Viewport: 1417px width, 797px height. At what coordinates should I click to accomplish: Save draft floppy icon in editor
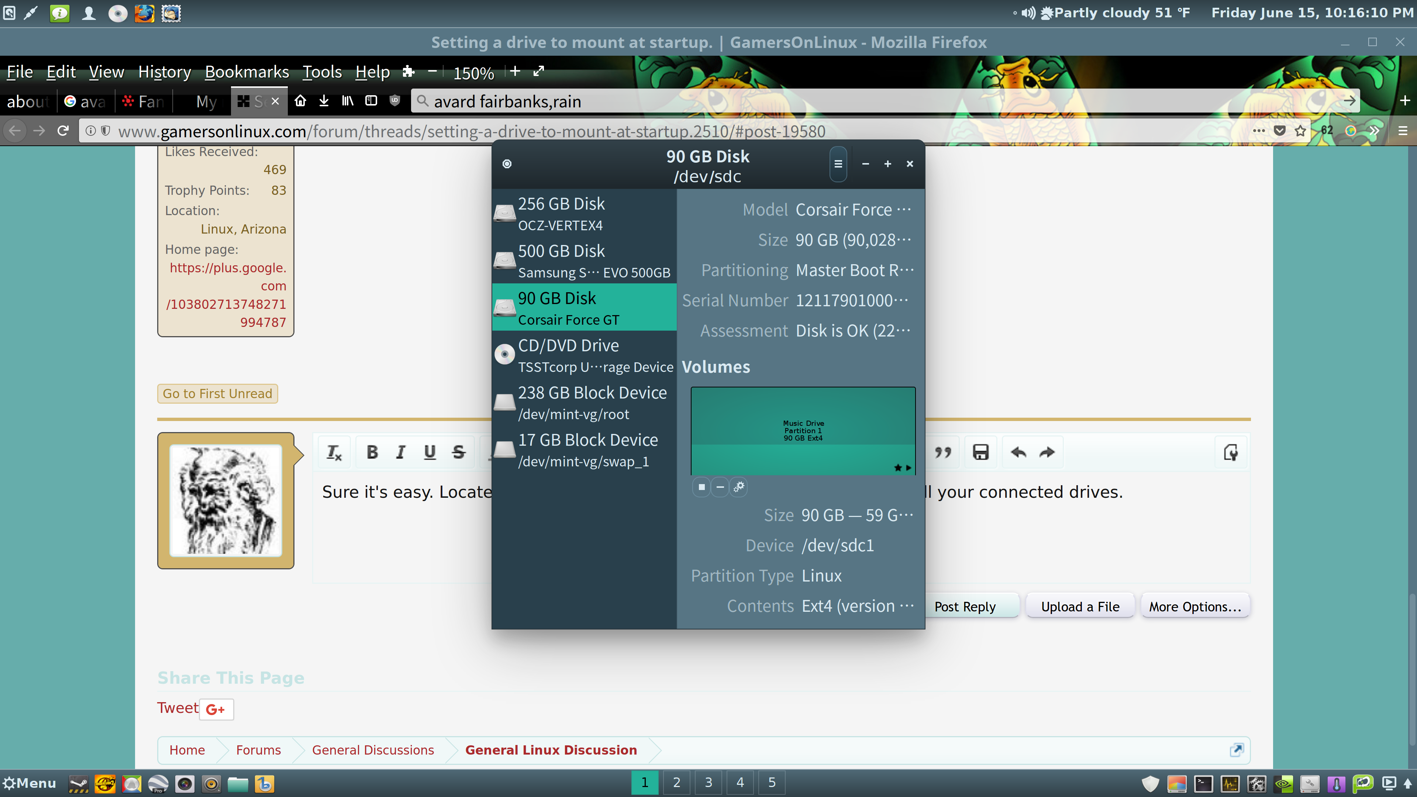981,452
